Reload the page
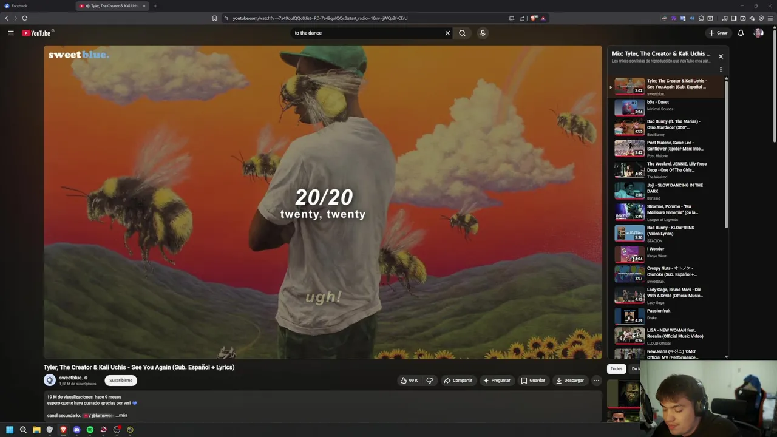 [x=25, y=18]
